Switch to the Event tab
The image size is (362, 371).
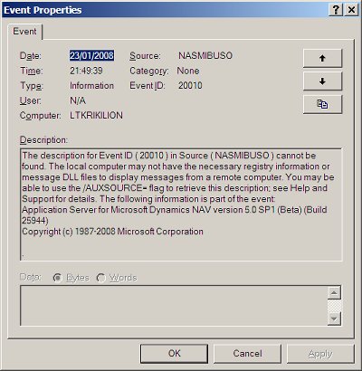(24, 32)
